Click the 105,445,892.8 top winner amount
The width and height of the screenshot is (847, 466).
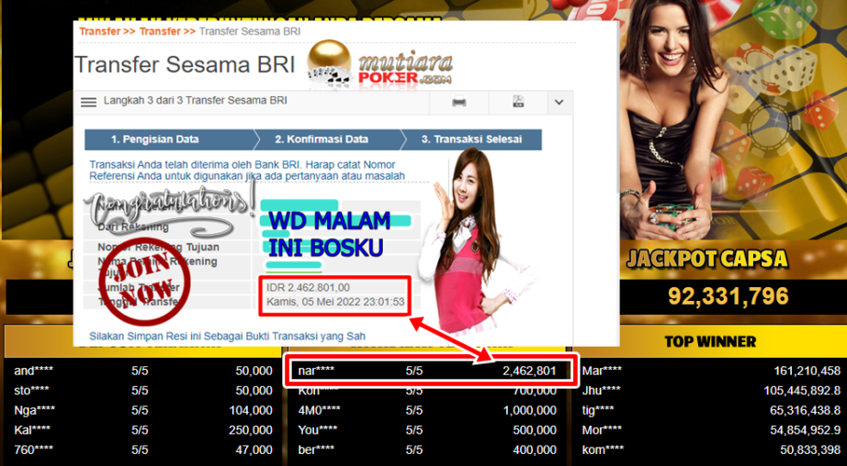pos(802,390)
